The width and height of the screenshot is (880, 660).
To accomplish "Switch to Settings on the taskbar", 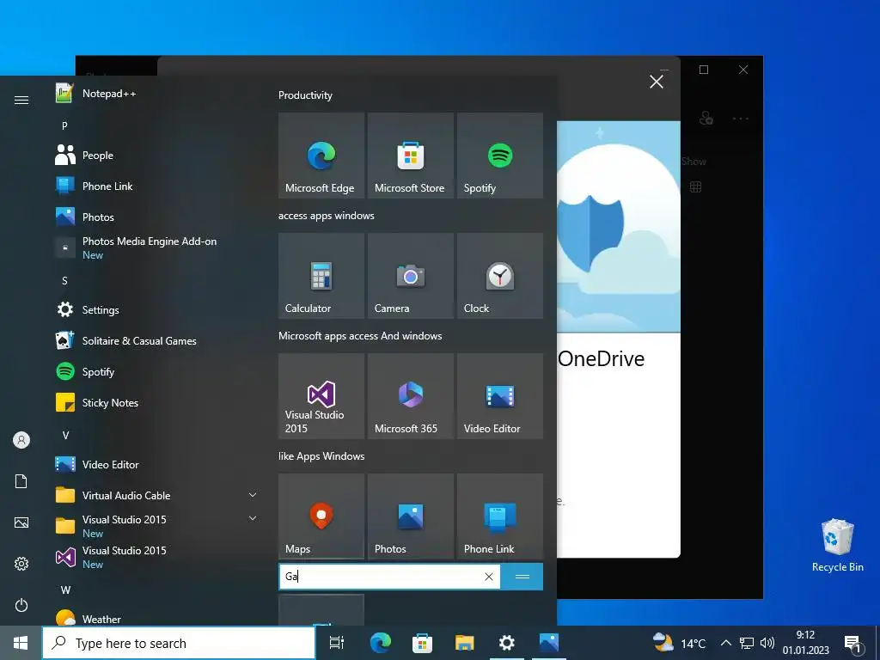I will (x=507, y=643).
